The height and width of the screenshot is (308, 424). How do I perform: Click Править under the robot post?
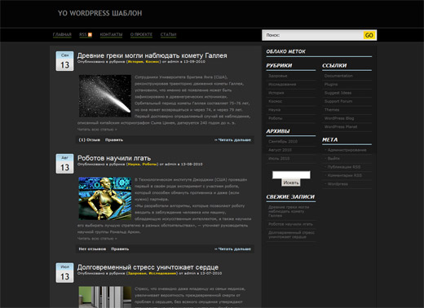tap(120, 249)
